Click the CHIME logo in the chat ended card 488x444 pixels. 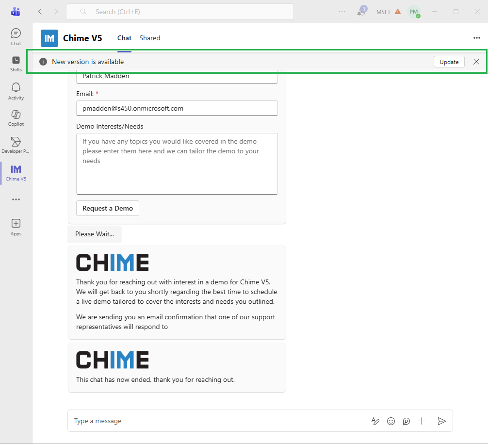pos(113,360)
